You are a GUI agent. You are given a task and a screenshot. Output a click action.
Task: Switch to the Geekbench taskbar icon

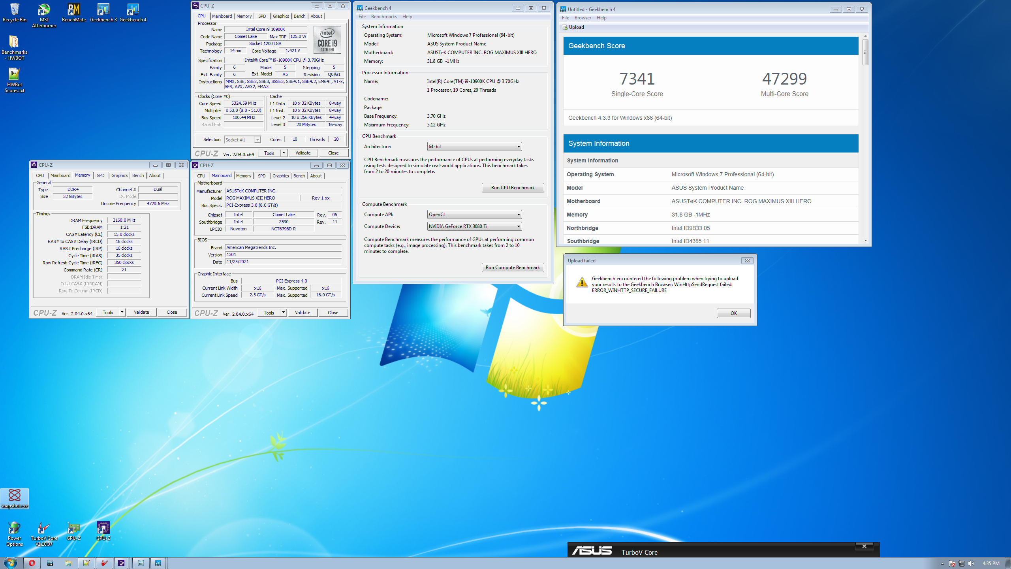158,563
